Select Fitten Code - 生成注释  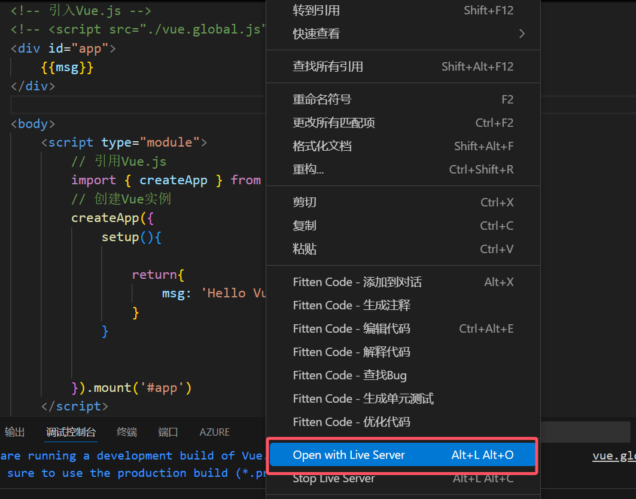403,305
